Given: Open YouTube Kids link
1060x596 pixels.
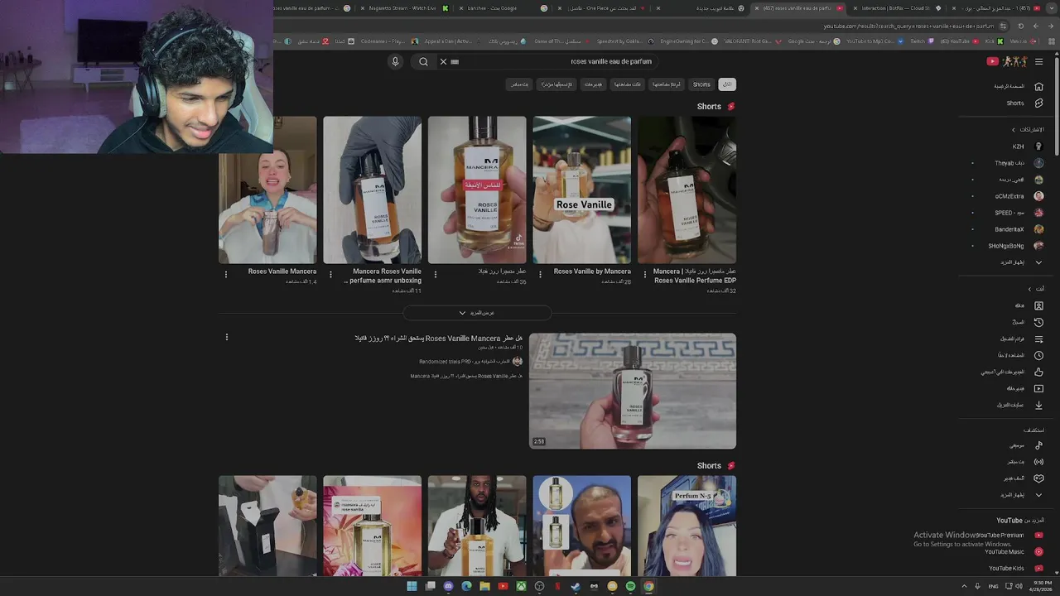Looking at the screenshot, I should tap(1014, 569).
